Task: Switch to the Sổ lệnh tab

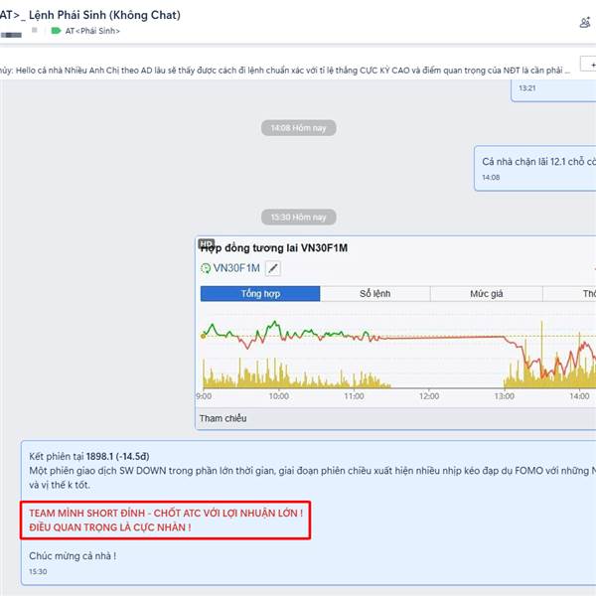Action: 375,293
